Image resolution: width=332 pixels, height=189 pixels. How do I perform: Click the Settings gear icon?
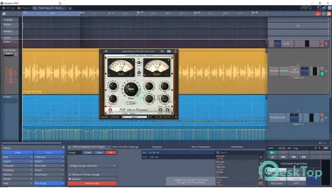(4, 8)
